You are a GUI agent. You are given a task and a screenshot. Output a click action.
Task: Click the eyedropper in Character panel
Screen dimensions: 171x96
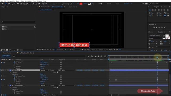[x=164, y=35]
